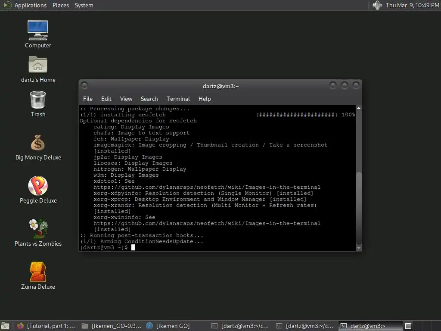Click the 'nitrogen: Wallpaper Display' line
Viewport: 441px width, 331px height.
pyautogui.click(x=140, y=169)
